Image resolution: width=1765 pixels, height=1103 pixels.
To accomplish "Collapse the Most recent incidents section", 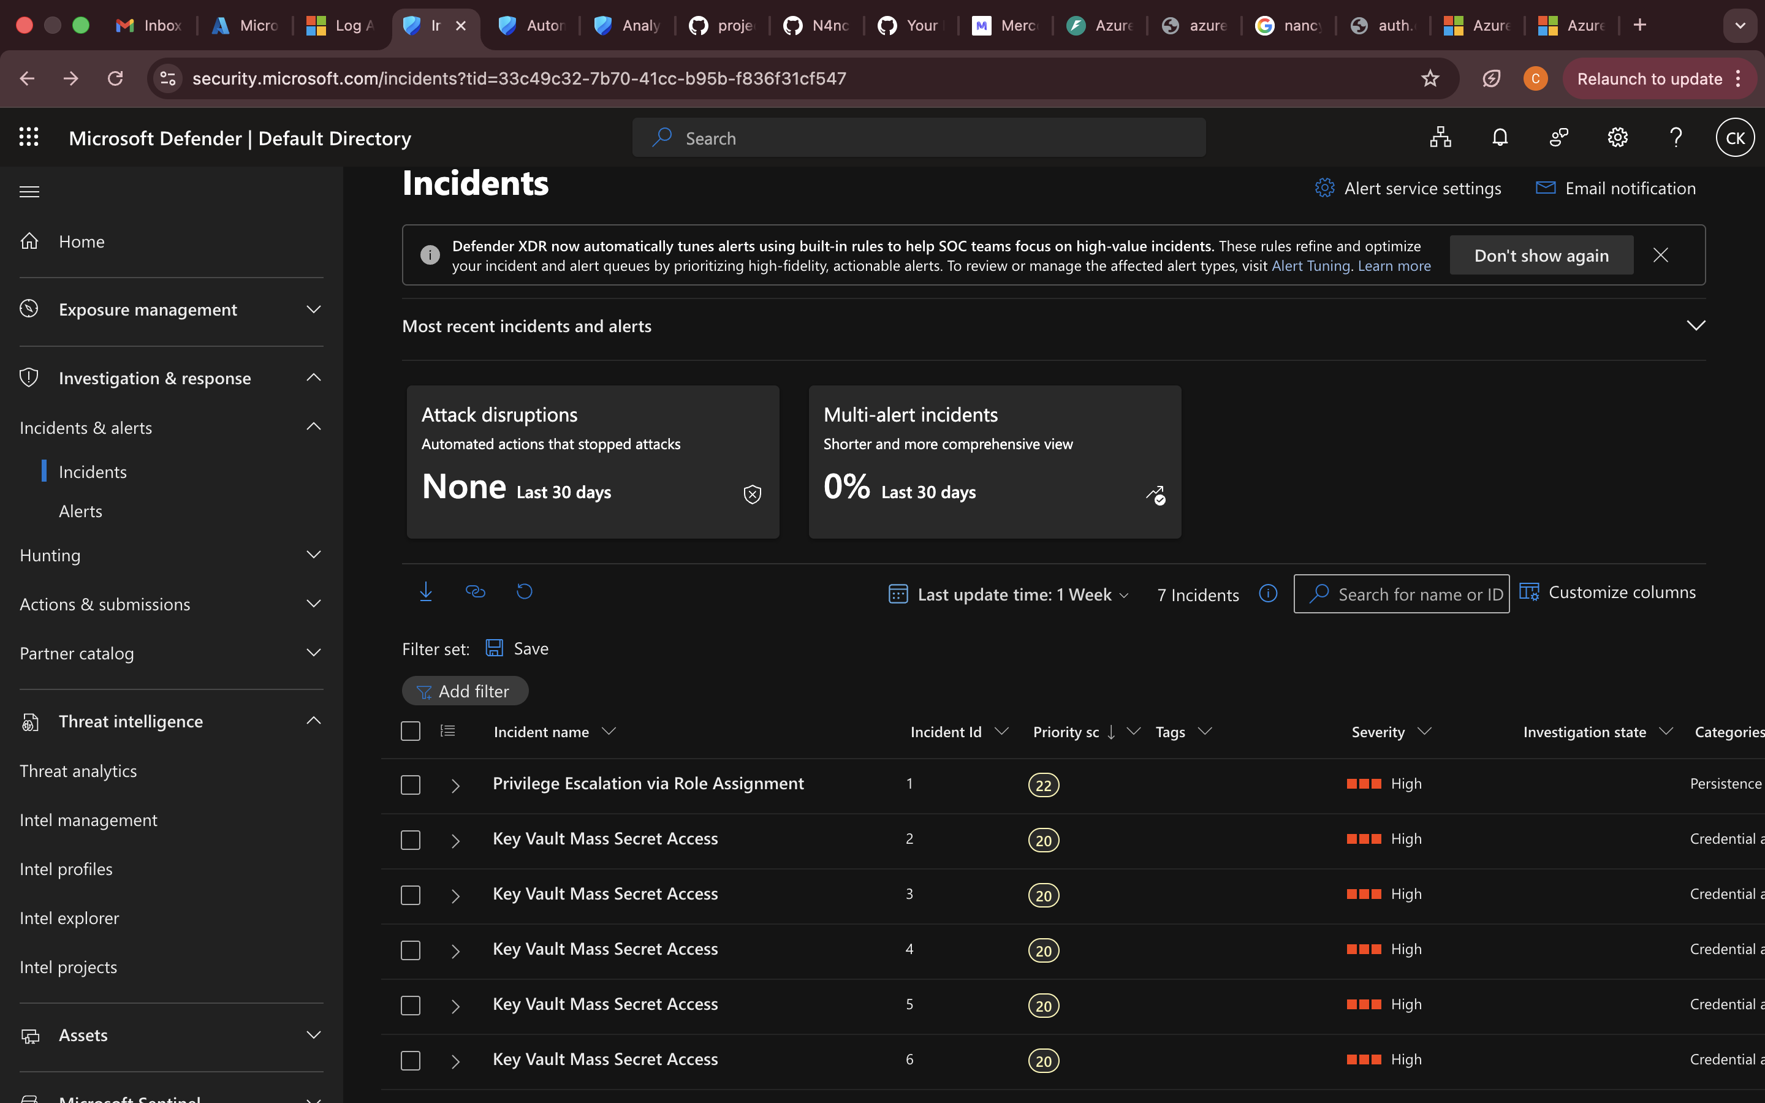I will (1696, 325).
